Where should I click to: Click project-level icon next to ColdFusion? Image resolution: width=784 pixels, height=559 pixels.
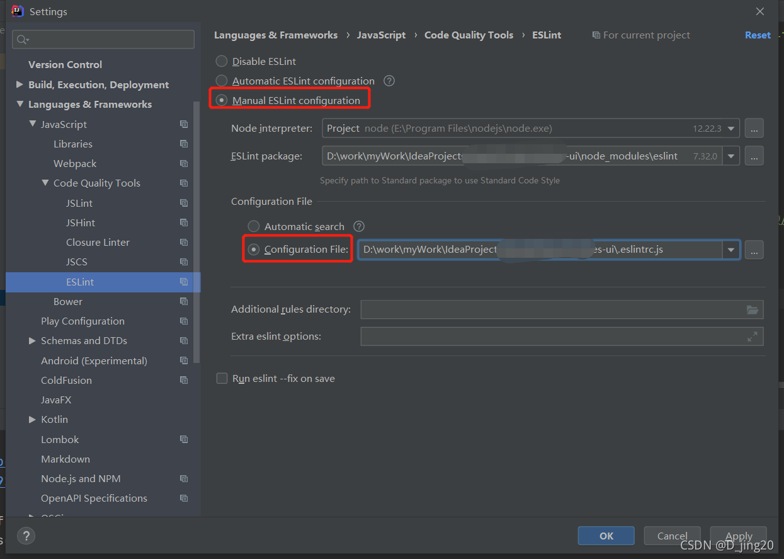point(184,380)
